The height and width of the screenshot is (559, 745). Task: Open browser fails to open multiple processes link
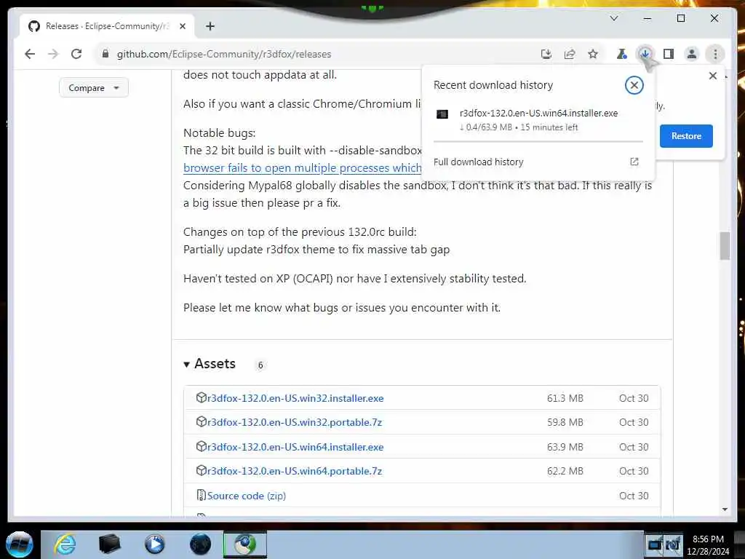point(302,168)
